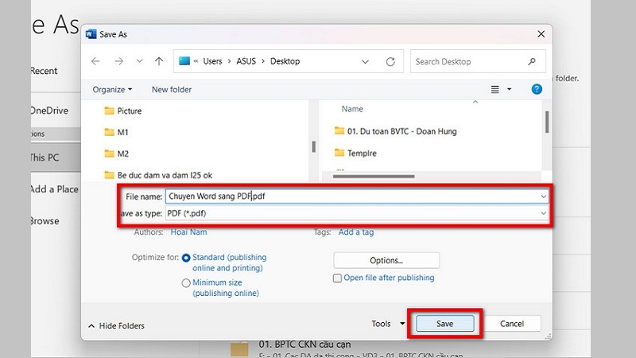This screenshot has height=358, width=636.
Task: Select Minimum size publishing online option
Action: 186,283
